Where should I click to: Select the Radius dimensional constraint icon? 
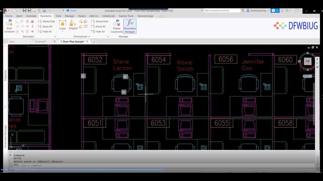[81, 22]
